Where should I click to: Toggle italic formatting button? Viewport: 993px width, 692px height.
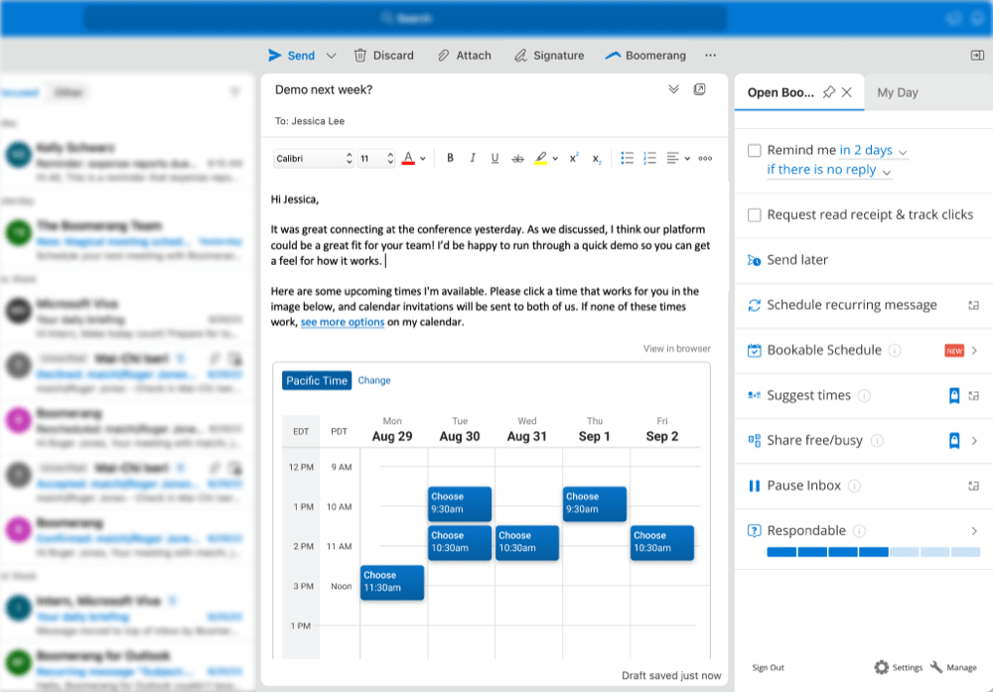click(473, 158)
